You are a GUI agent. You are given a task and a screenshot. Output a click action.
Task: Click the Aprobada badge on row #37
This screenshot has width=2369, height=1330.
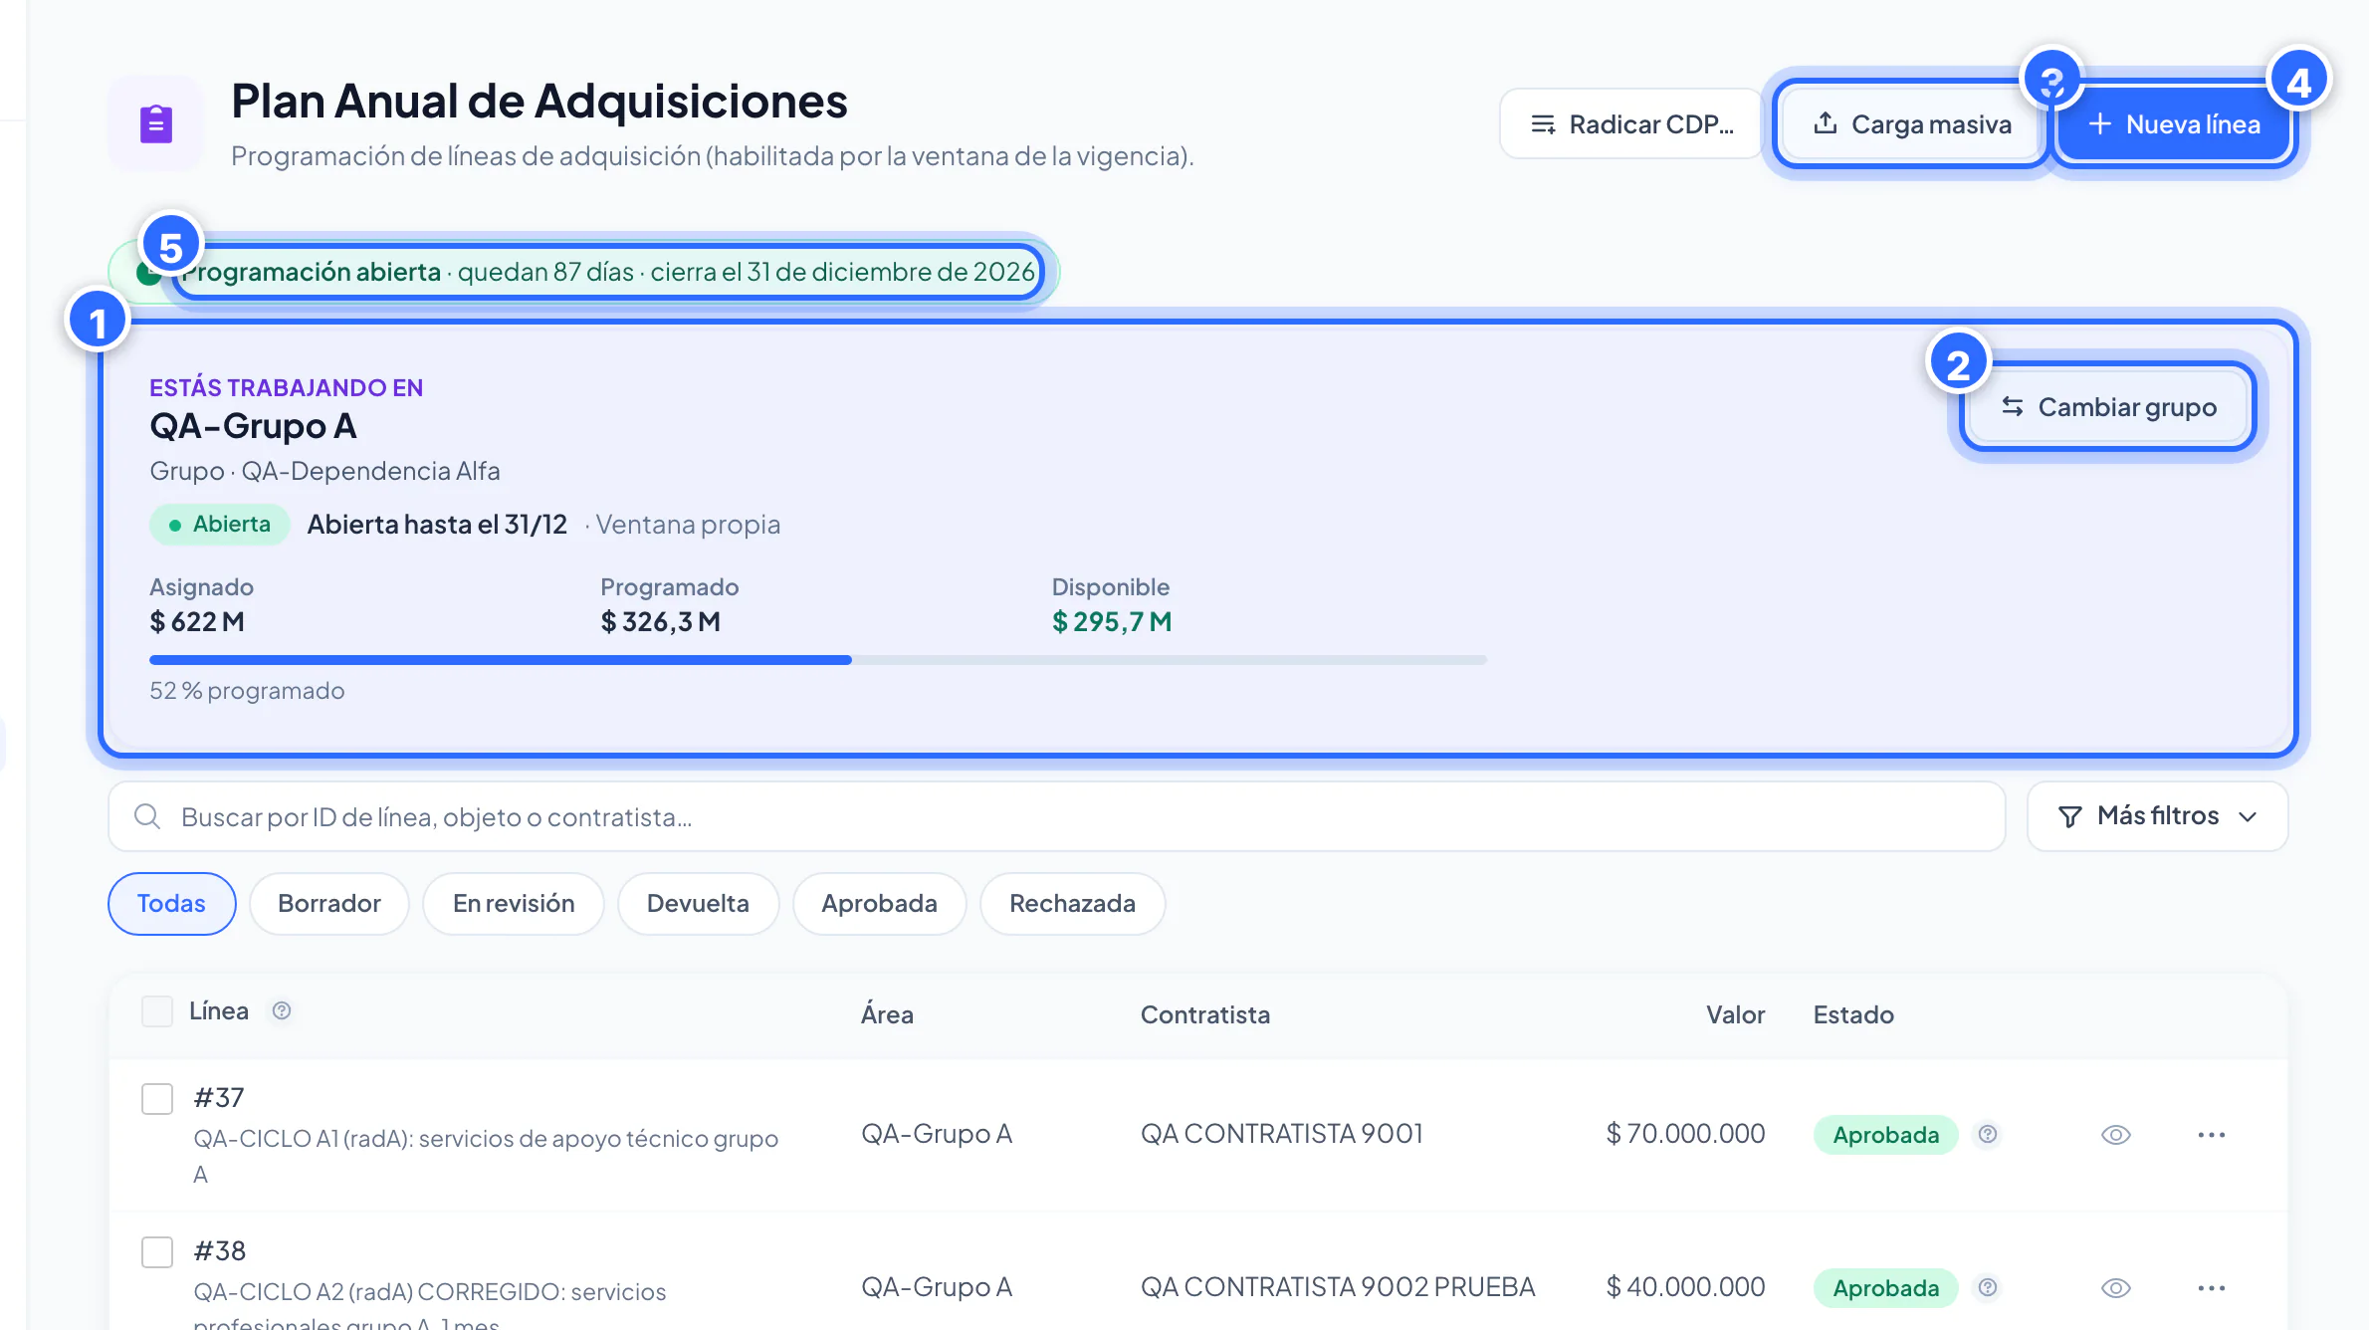pos(1886,1135)
